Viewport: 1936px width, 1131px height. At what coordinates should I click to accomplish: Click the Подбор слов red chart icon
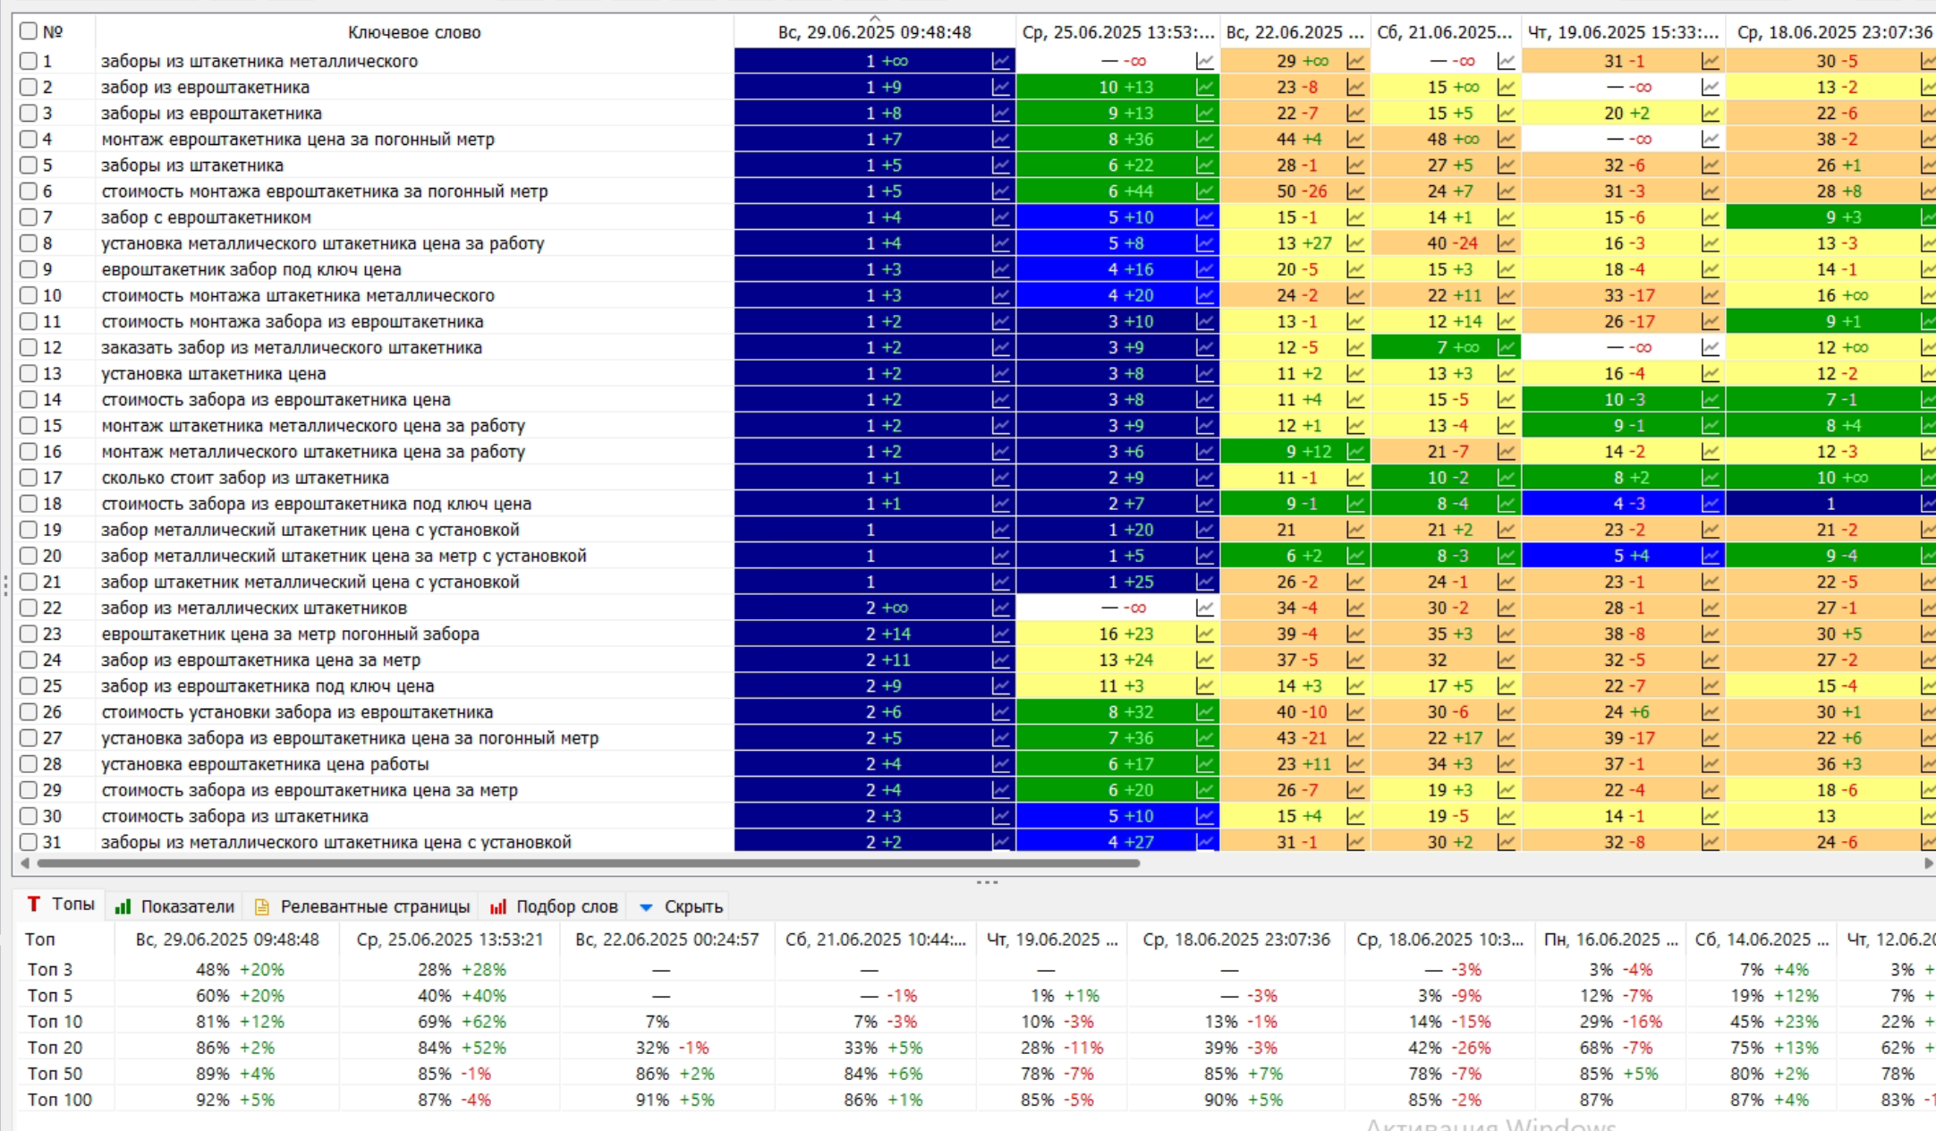click(x=498, y=906)
